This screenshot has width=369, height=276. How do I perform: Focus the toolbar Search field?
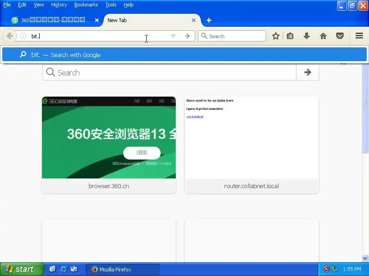click(232, 36)
